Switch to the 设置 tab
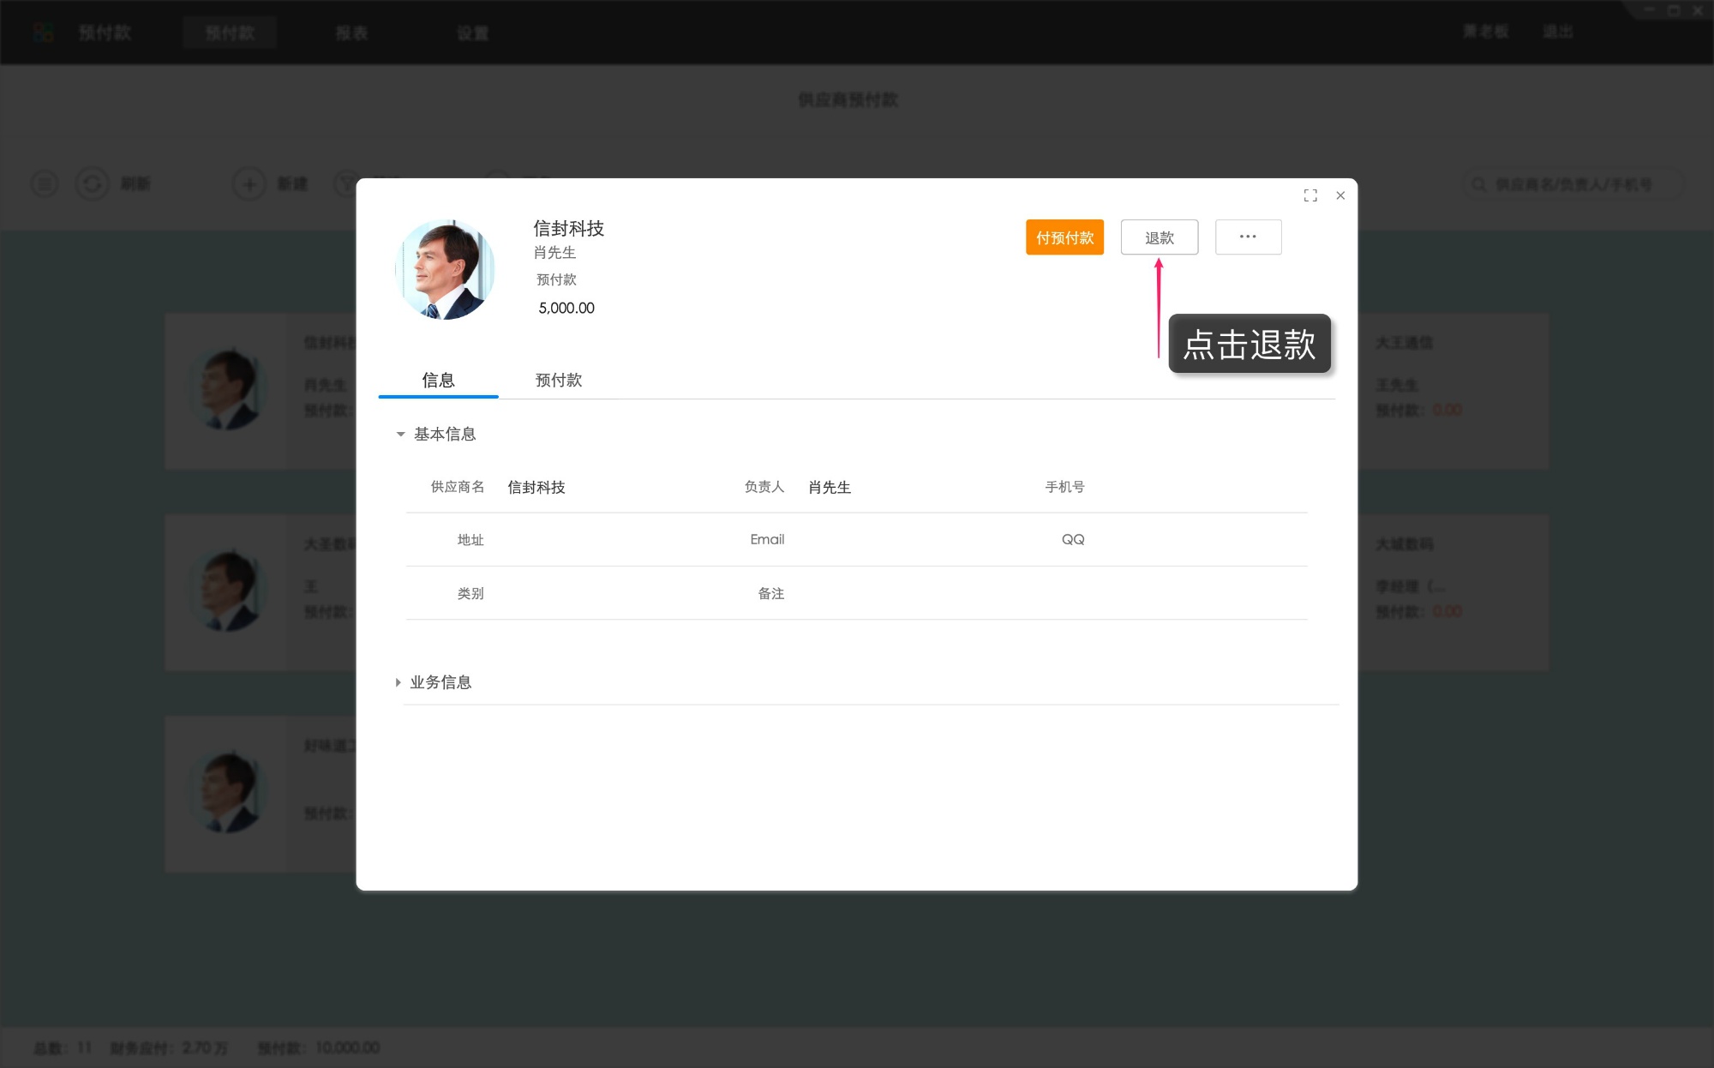This screenshot has height=1068, width=1714. pos(472,33)
